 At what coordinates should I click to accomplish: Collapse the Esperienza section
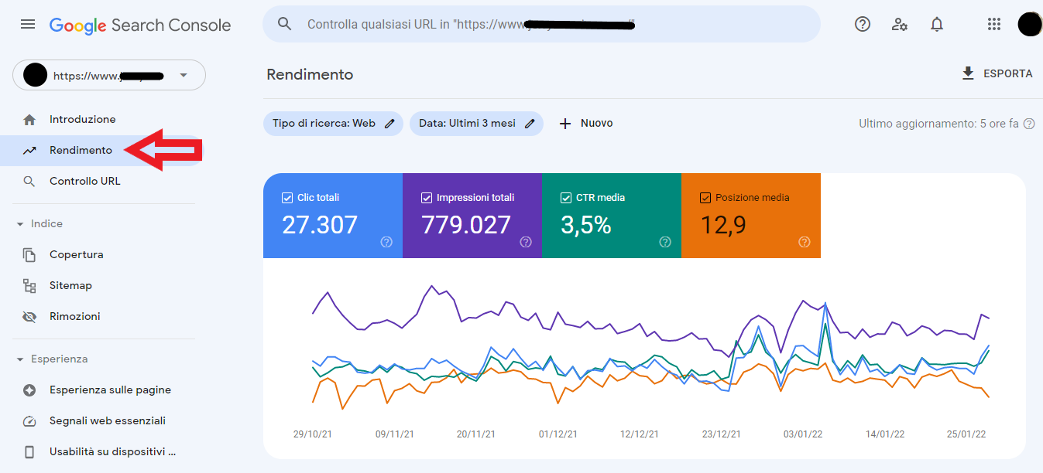[21, 359]
